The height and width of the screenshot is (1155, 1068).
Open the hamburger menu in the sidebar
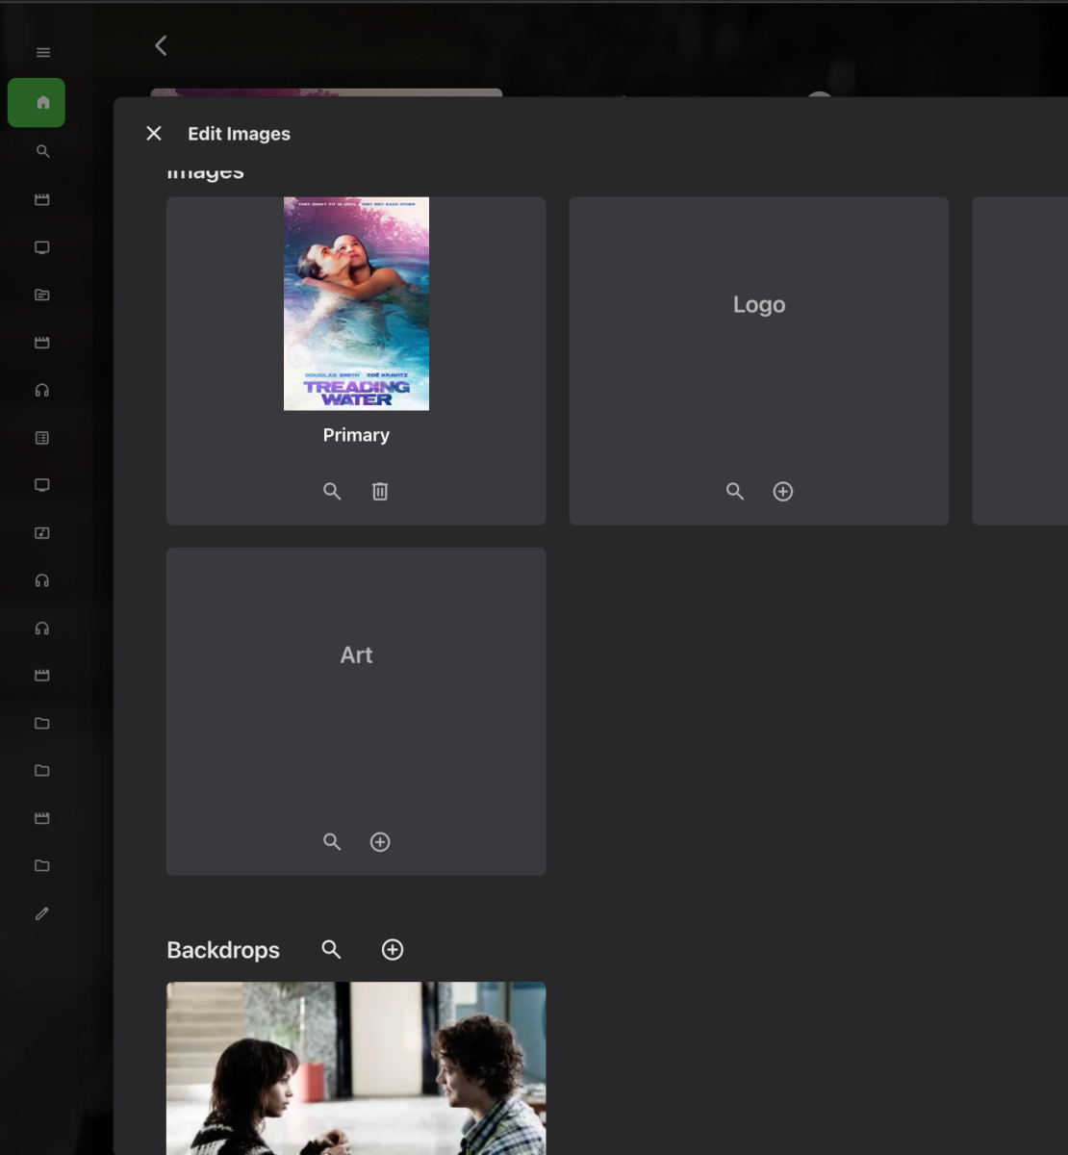point(43,52)
